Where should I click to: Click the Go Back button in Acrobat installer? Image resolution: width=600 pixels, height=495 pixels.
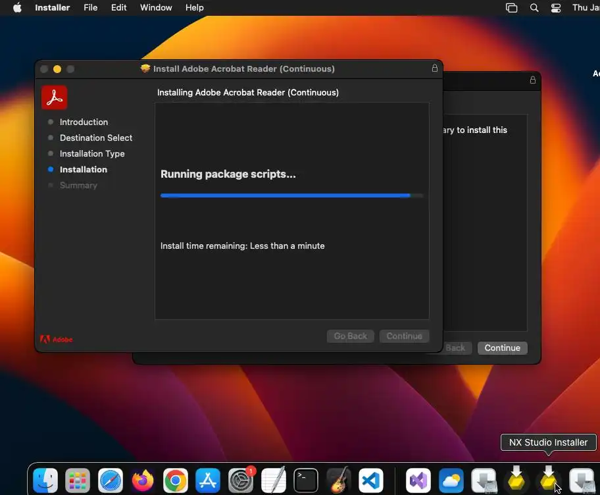[x=350, y=336]
